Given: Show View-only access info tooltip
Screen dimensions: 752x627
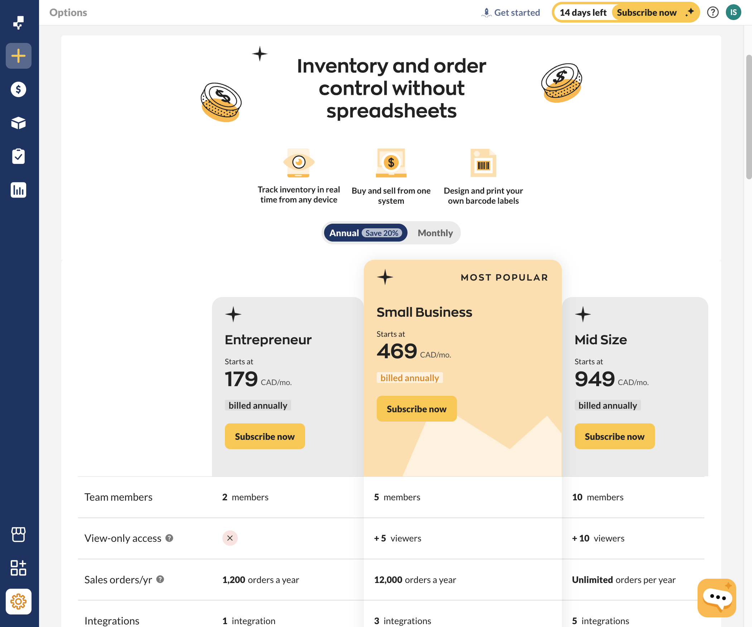Looking at the screenshot, I should click(169, 538).
